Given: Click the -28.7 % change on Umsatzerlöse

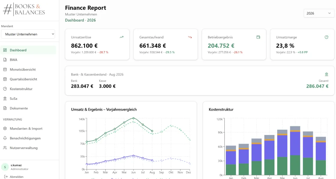Looking at the screenshot, I should (x=103, y=52).
